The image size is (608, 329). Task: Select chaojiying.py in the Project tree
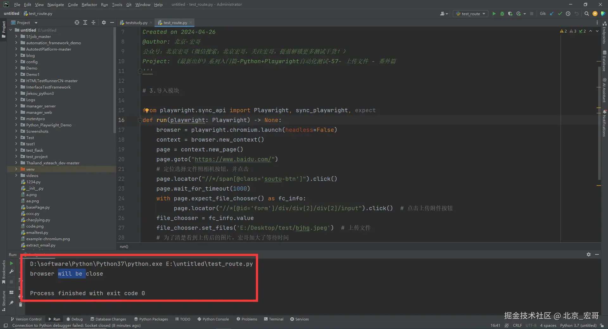38,220
